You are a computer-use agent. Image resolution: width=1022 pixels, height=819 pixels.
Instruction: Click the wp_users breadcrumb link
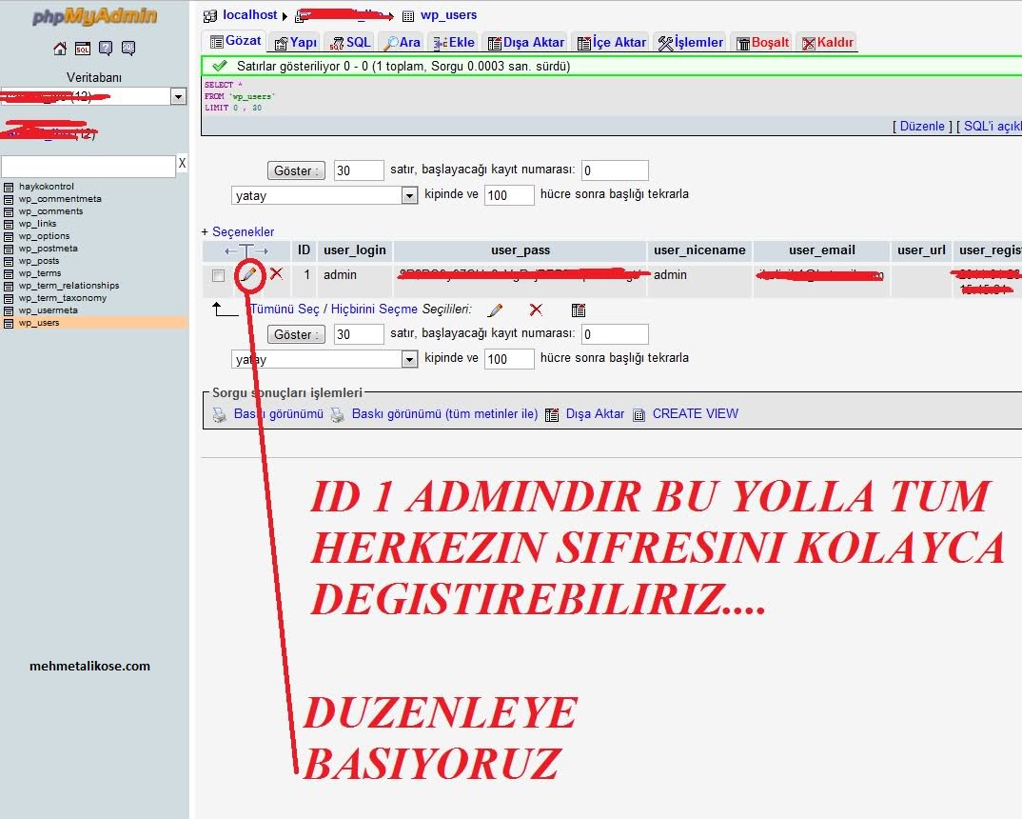(x=448, y=15)
